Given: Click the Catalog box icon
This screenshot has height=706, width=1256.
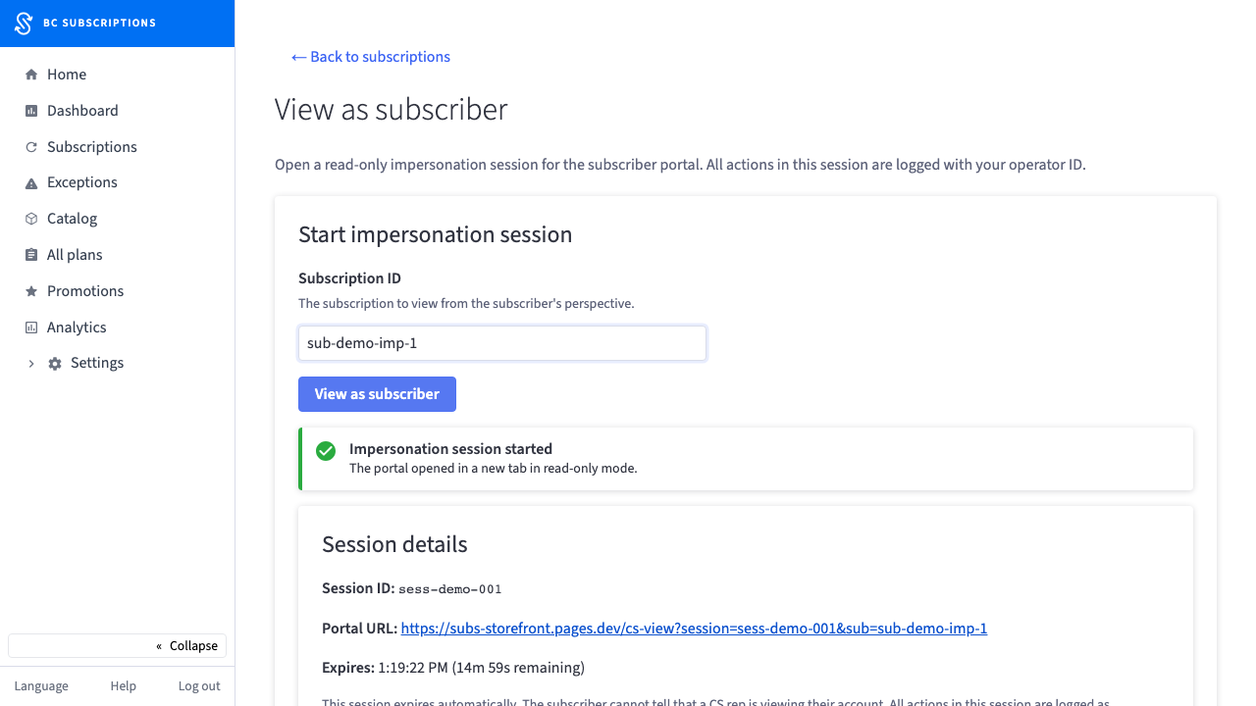Looking at the screenshot, I should pos(31,219).
